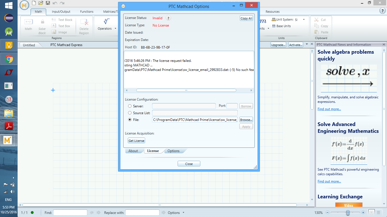
Task: Open the About tab in options dialog
Action: tap(133, 151)
